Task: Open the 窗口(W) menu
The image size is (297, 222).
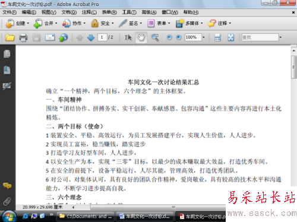Action: (170, 12)
